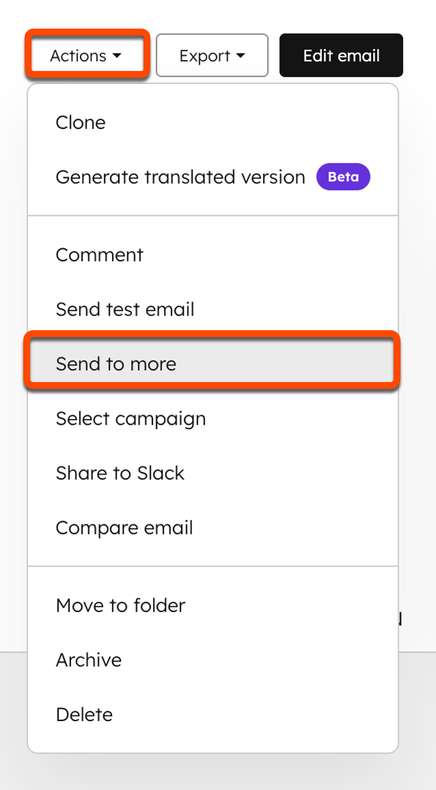The image size is (436, 790).
Task: Click the purple Beta badge
Action: 342,176
